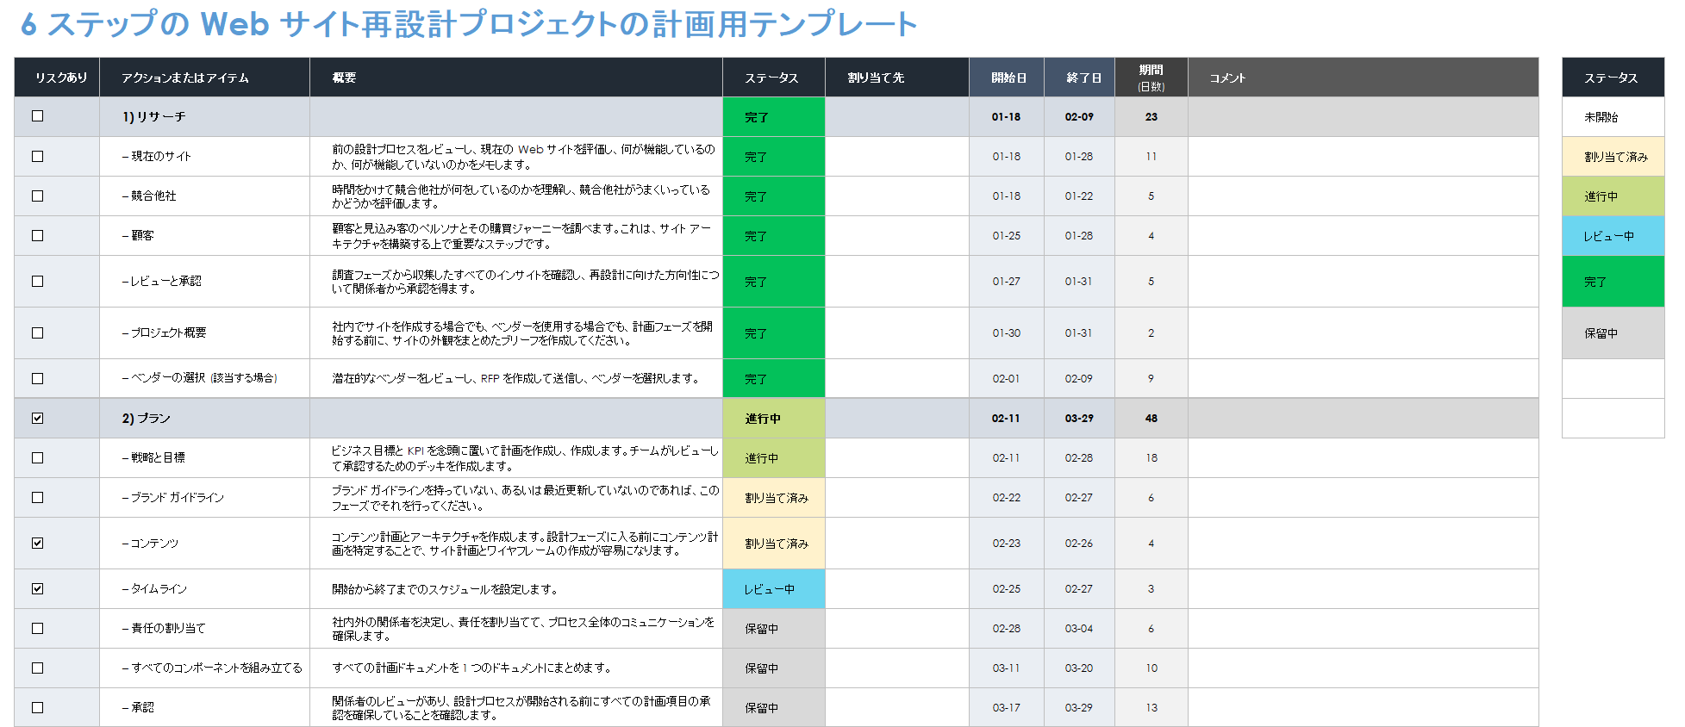Toggle risk checkbox for プロジェクト概要
The height and width of the screenshot is (727, 1685).
pyautogui.click(x=37, y=333)
